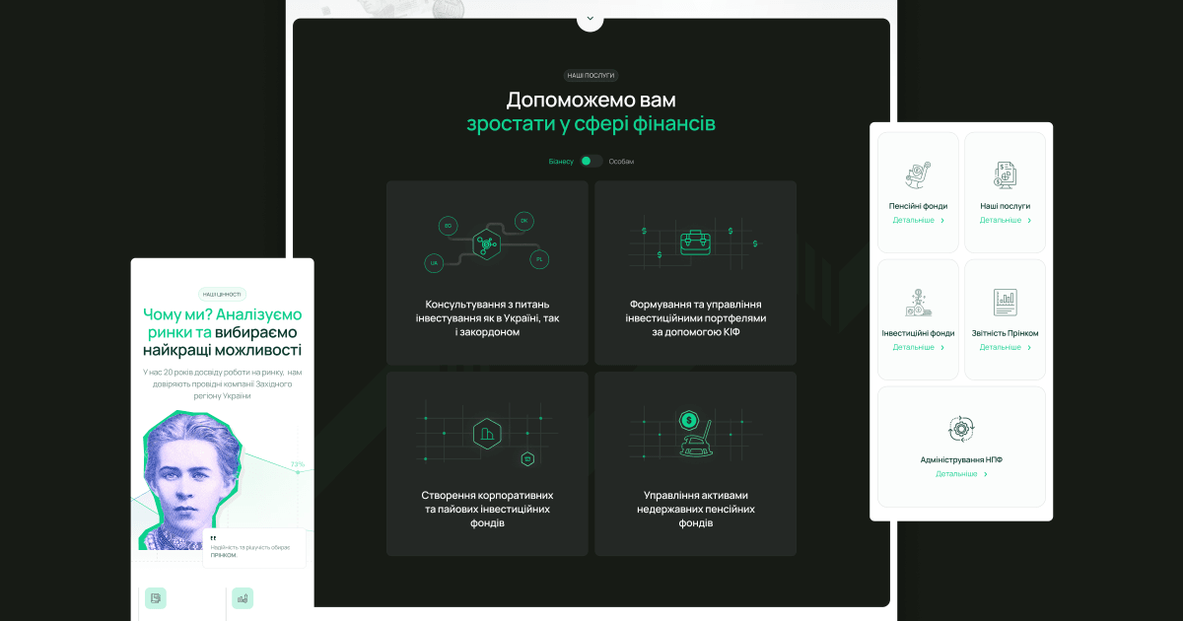Click the Формування та управління інвестиційними портфелями title
Image resolution: width=1183 pixels, height=621 pixels.
[x=695, y=318]
